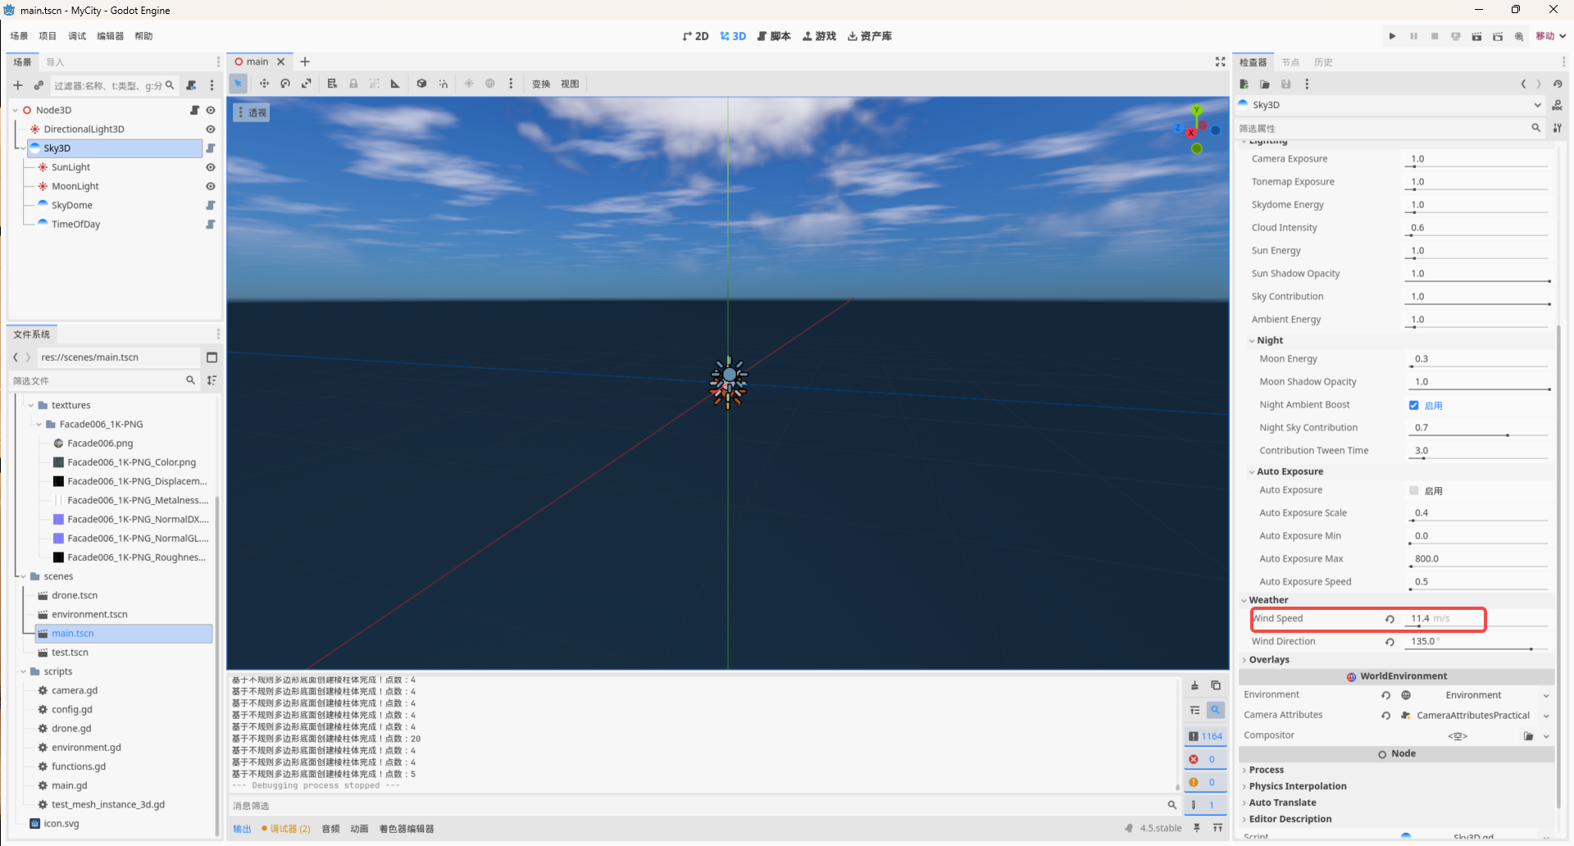Click the clear output log icon
Screen dimensions: 1574x846
pos(1194,685)
